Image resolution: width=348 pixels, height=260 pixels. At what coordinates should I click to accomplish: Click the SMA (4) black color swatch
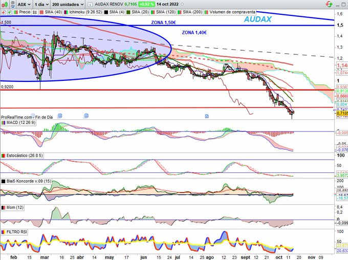[x=106, y=12]
